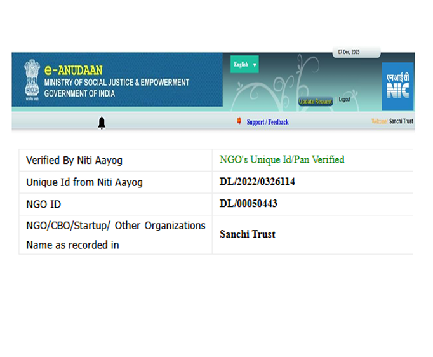Open the English language dropdown
Viewport: 433px width, 357px height.
point(244,65)
